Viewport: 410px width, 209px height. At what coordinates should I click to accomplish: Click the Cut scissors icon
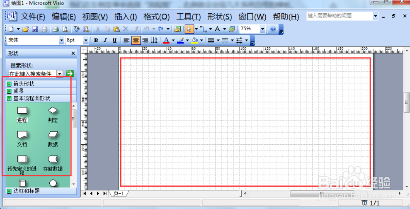97,29
